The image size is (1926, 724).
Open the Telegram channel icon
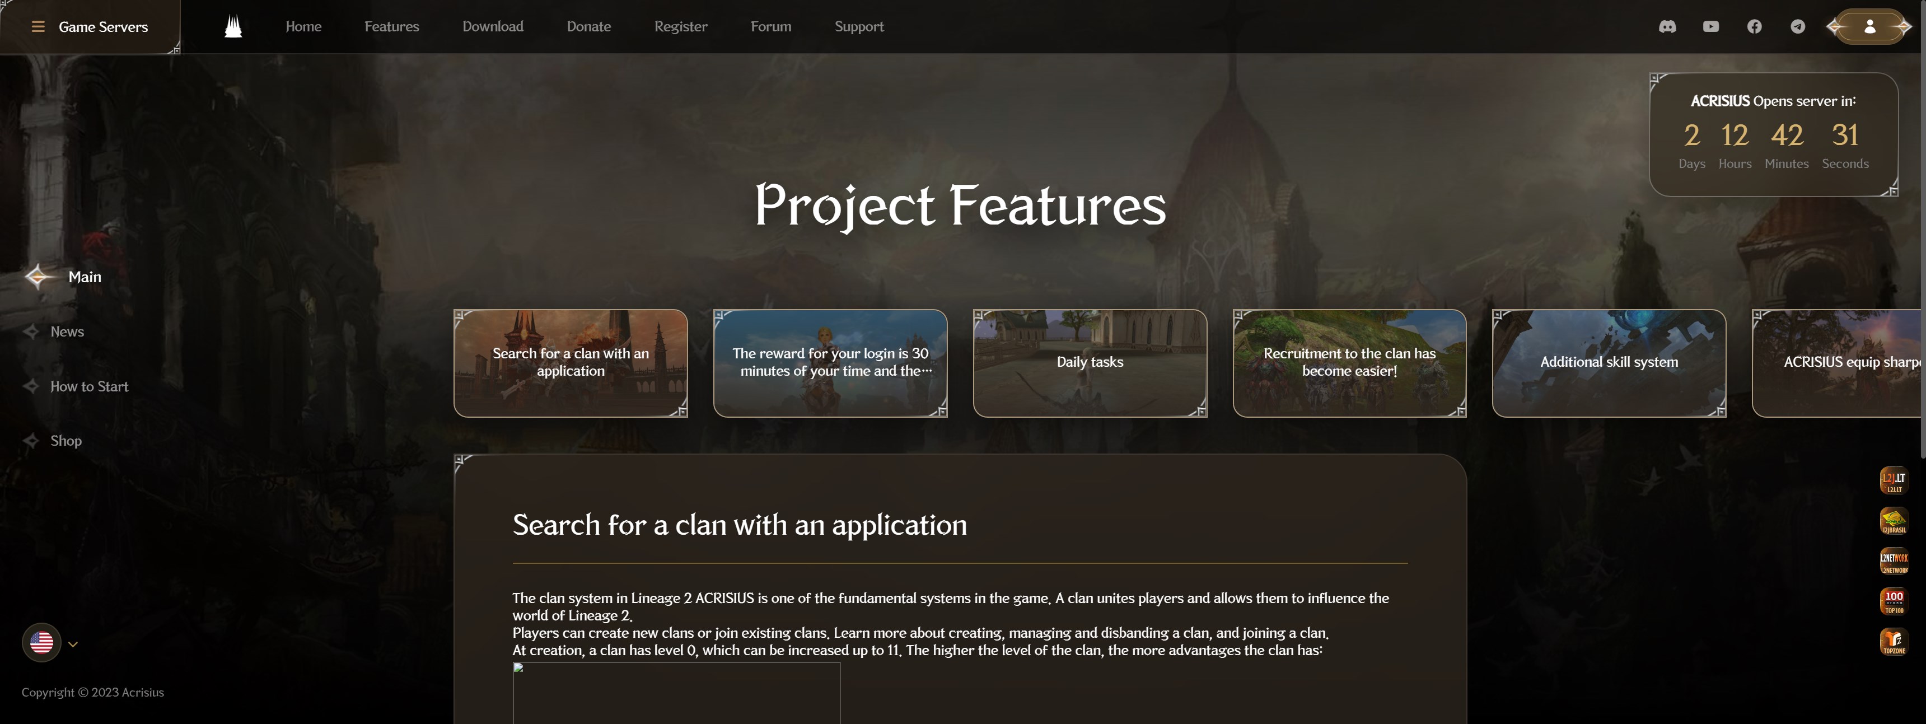[x=1797, y=27]
